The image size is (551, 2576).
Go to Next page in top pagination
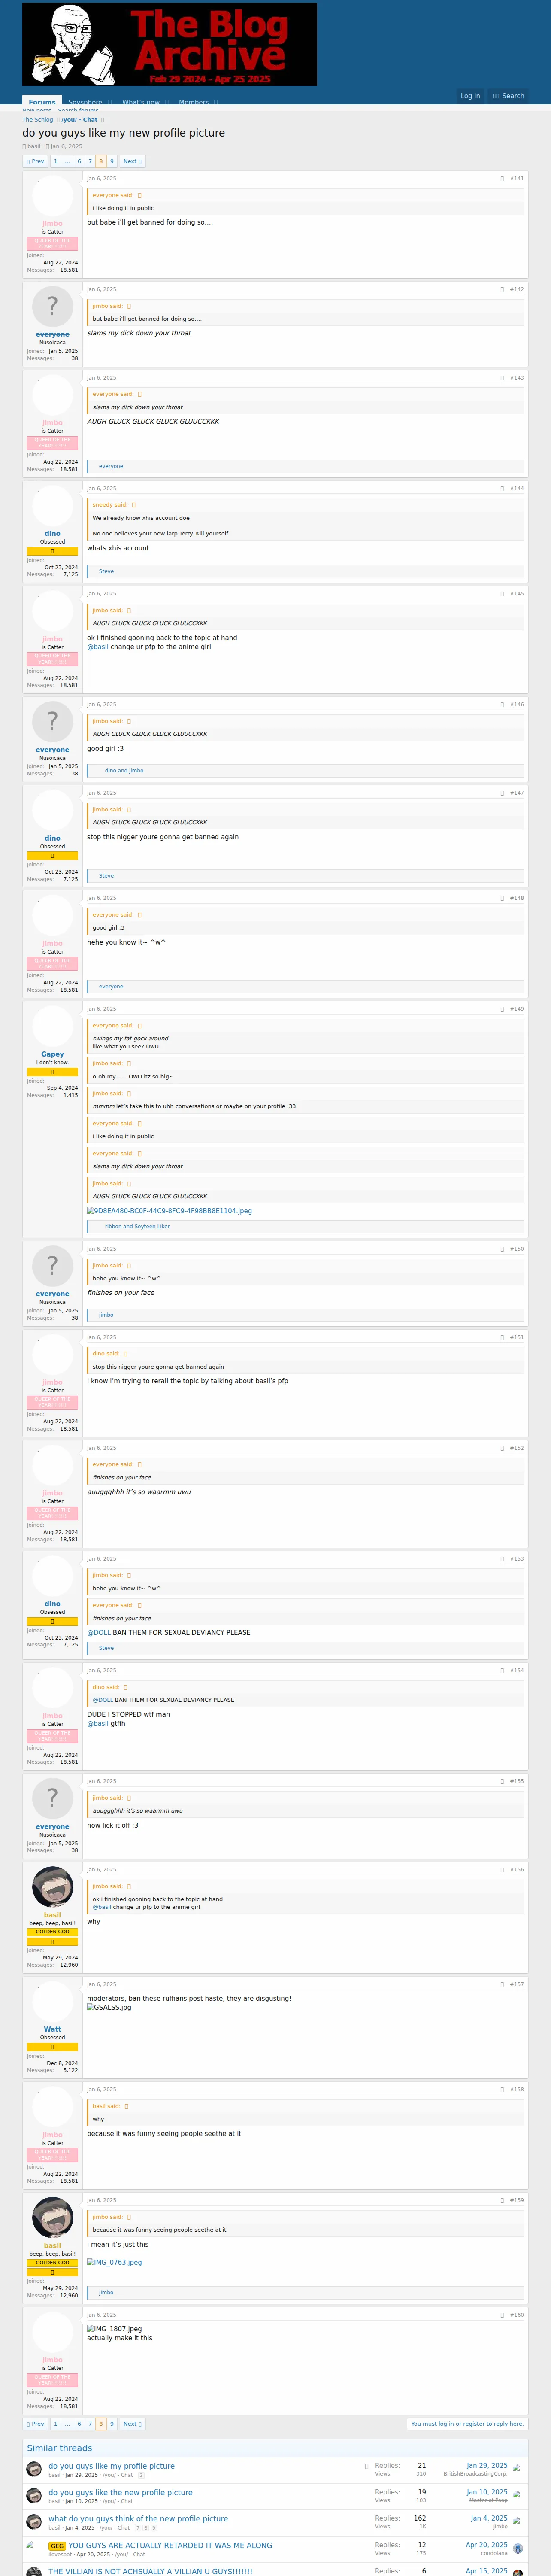tap(132, 161)
